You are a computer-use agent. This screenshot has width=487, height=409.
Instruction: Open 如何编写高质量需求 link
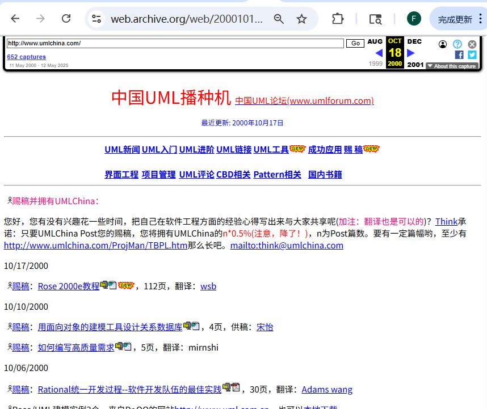(x=76, y=348)
